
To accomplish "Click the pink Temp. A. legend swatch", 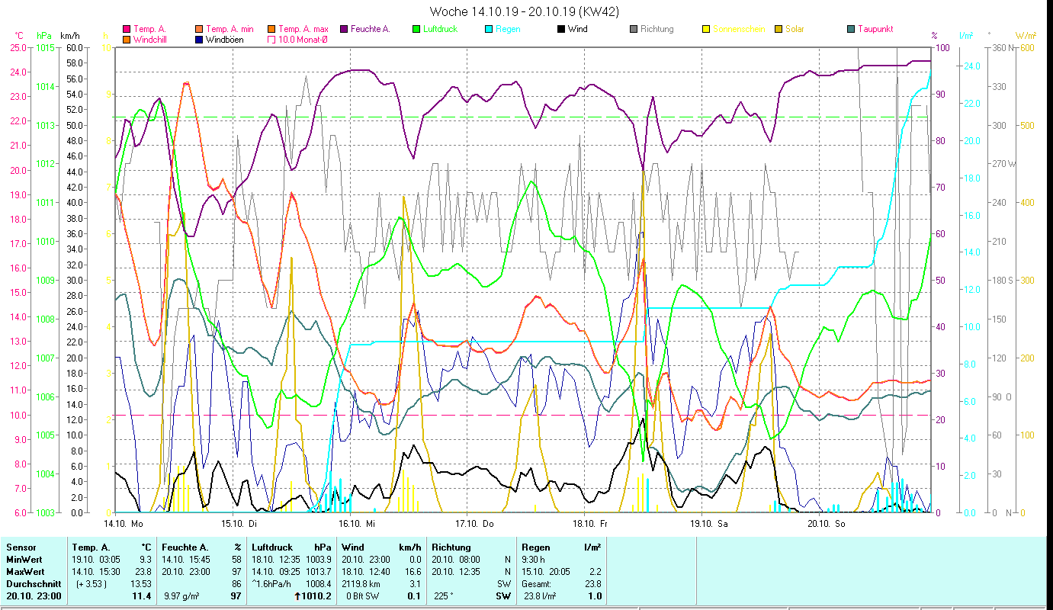I will click(x=127, y=29).
